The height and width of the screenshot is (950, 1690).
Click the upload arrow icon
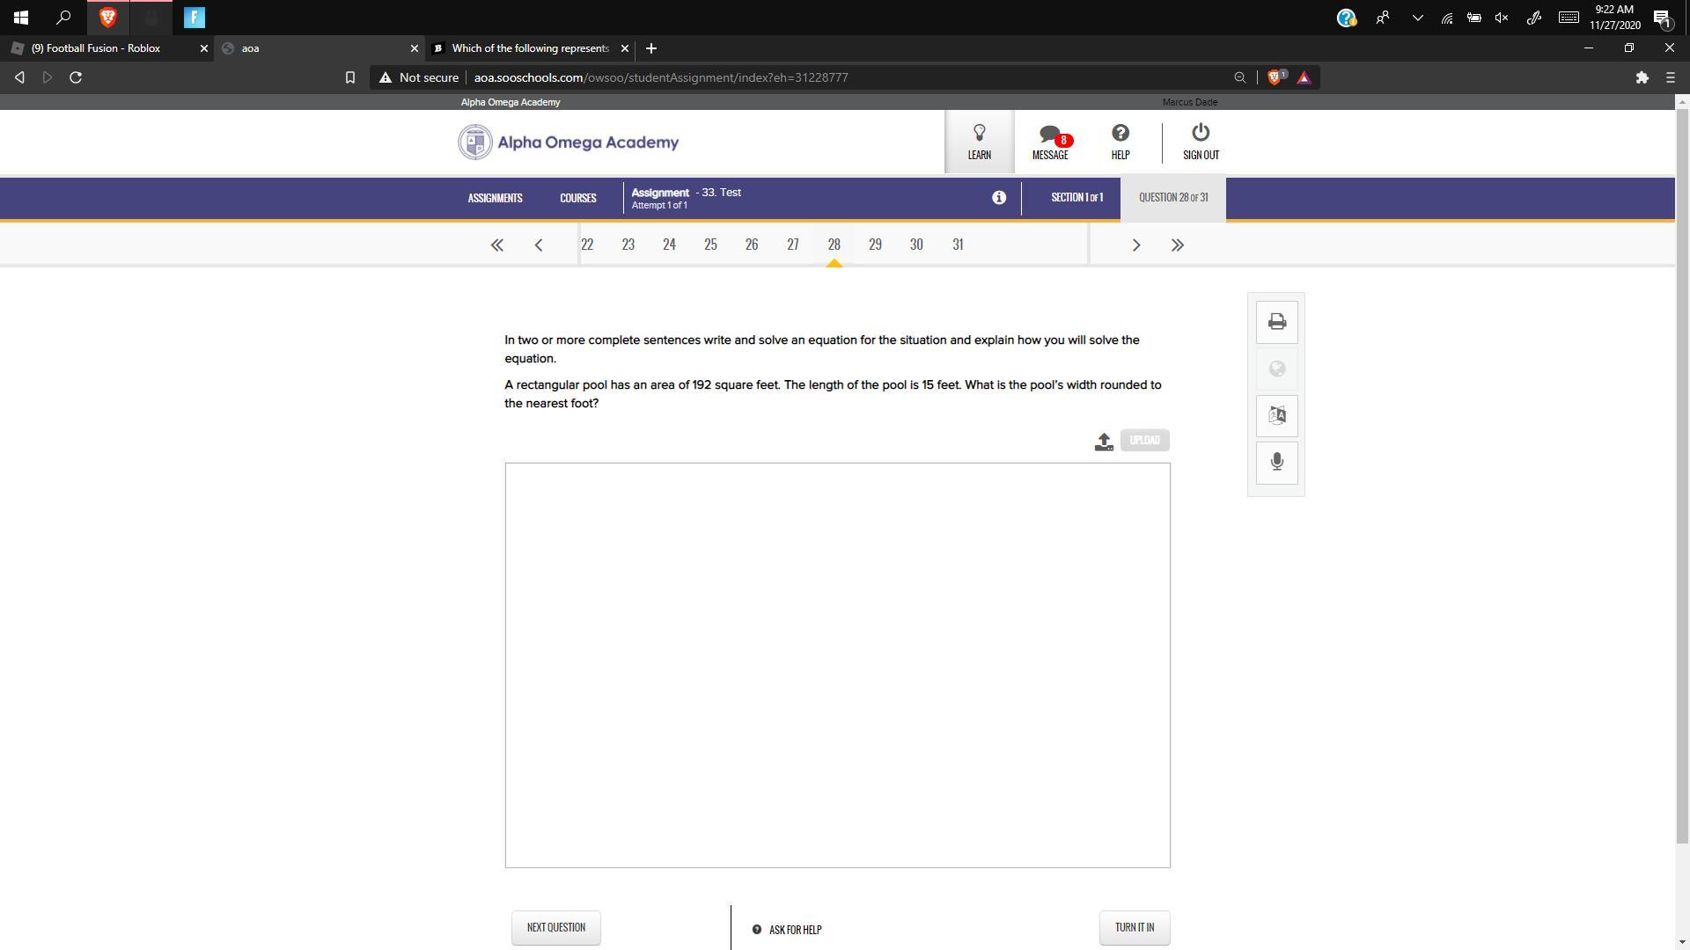tap(1104, 442)
